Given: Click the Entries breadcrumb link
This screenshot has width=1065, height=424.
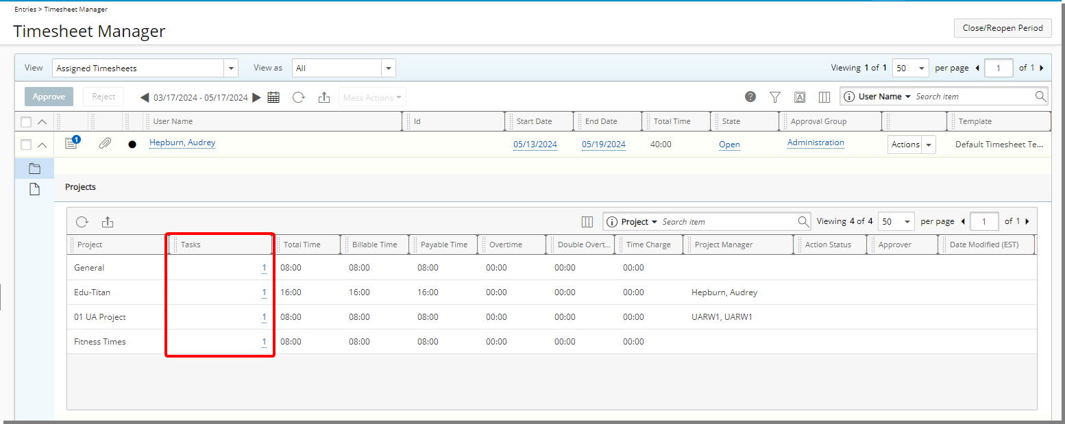Looking at the screenshot, I should [25, 10].
